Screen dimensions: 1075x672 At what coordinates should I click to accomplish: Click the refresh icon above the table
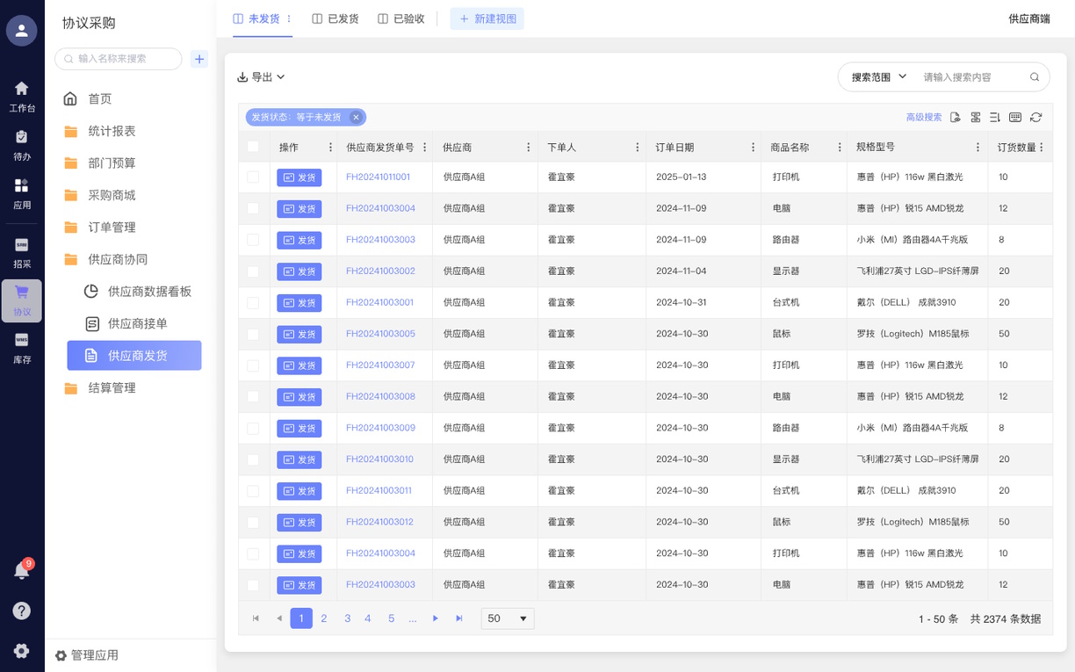point(1036,117)
